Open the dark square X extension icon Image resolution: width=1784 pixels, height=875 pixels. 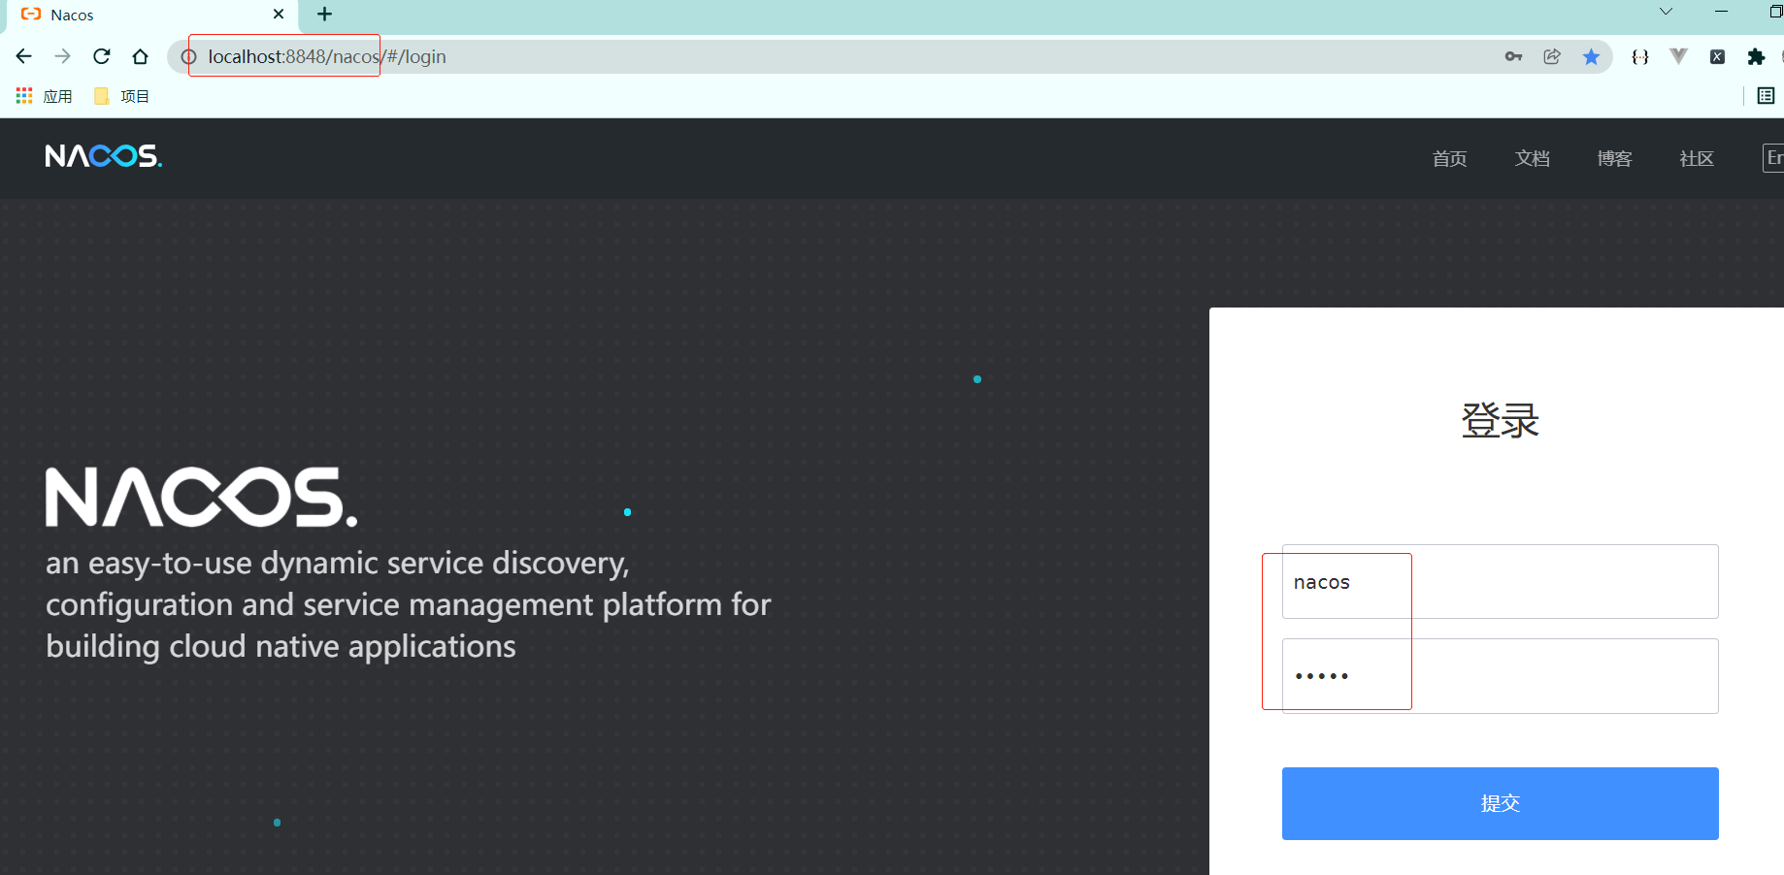click(x=1717, y=56)
